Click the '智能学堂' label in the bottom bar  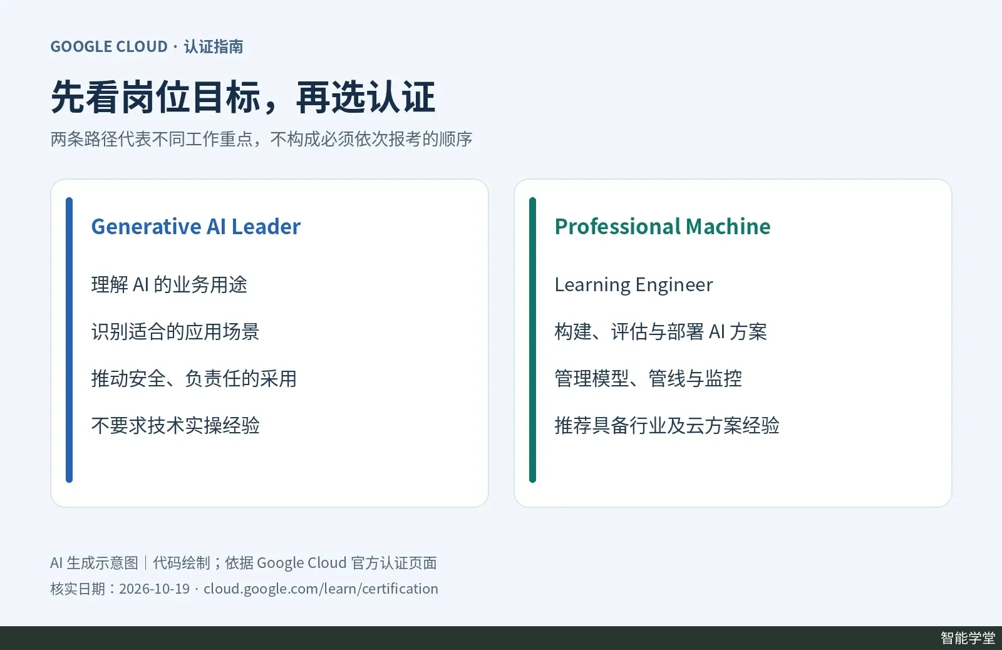[968, 638]
